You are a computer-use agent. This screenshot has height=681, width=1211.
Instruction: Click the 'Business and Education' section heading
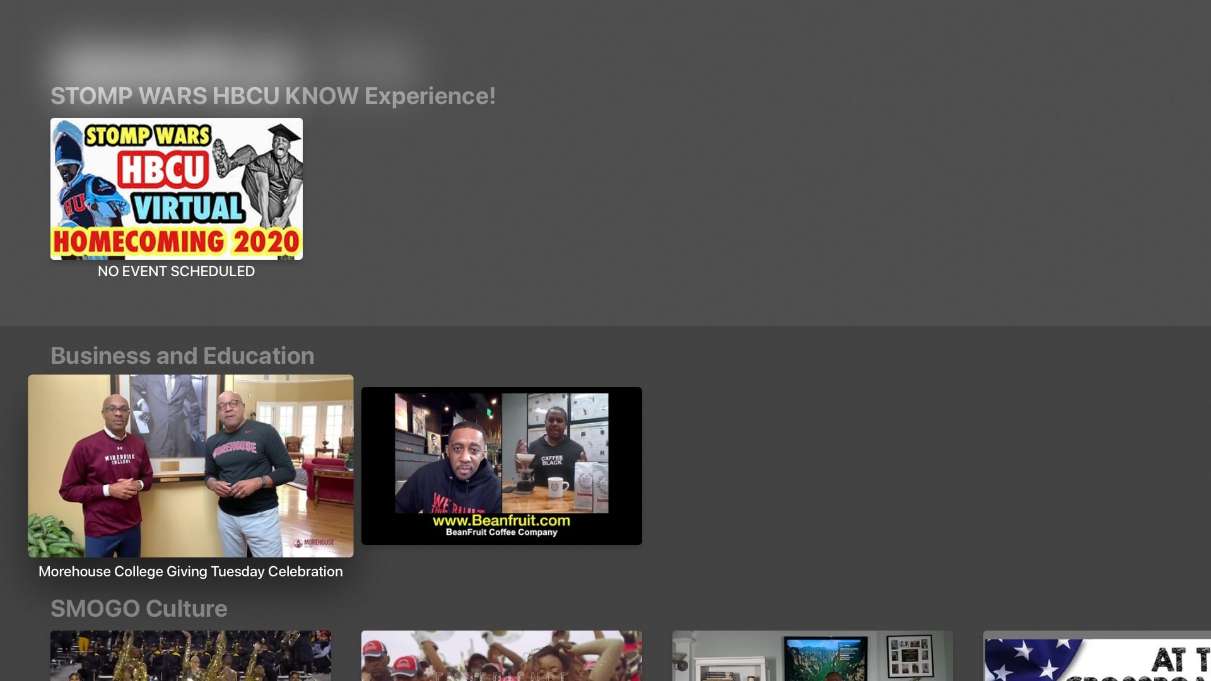click(182, 356)
